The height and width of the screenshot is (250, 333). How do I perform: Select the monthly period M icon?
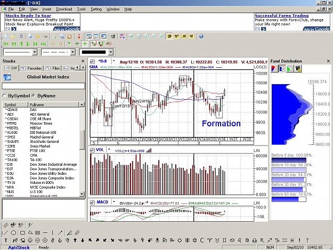tap(184, 36)
